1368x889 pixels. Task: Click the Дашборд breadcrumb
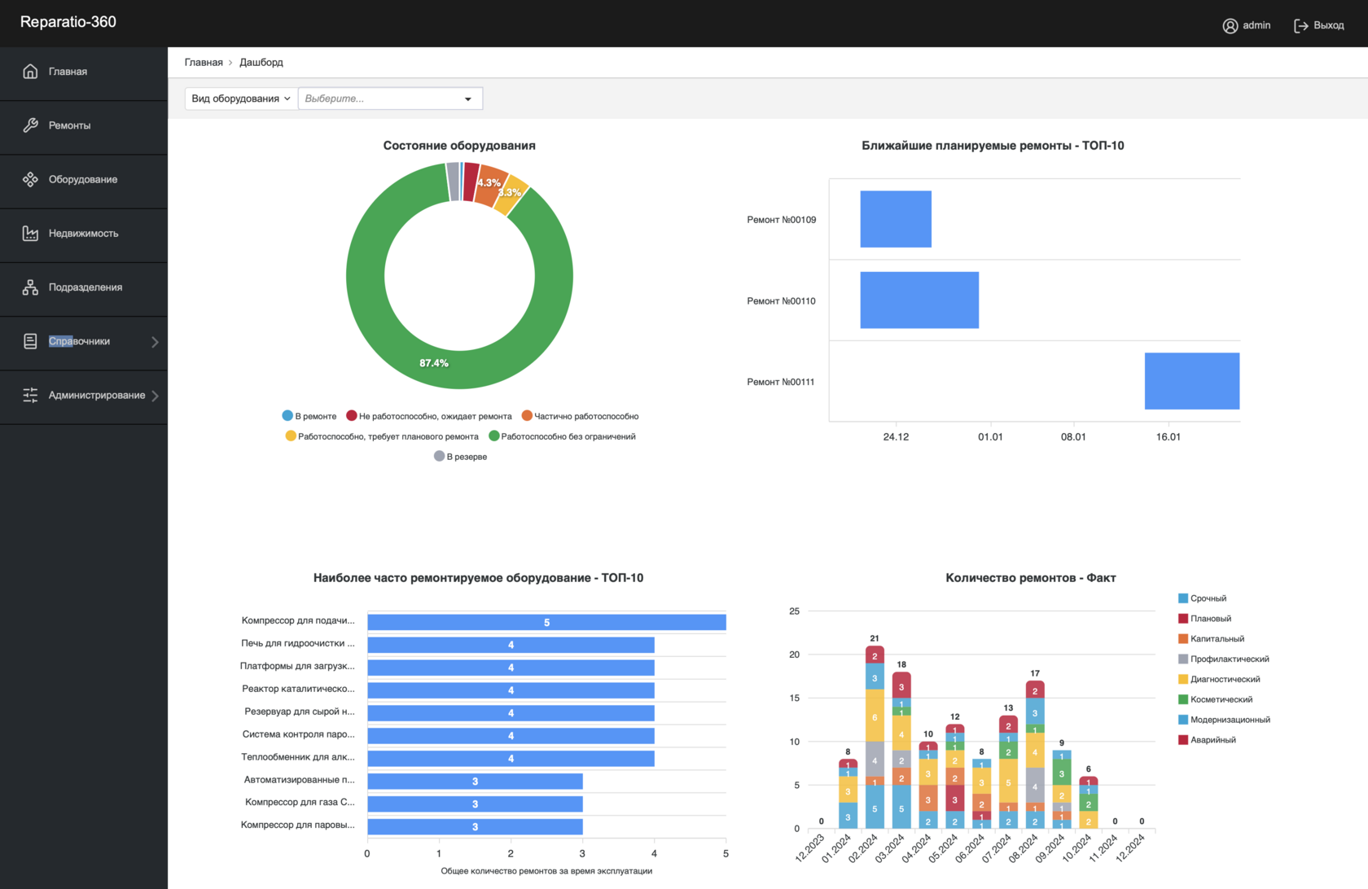click(261, 62)
